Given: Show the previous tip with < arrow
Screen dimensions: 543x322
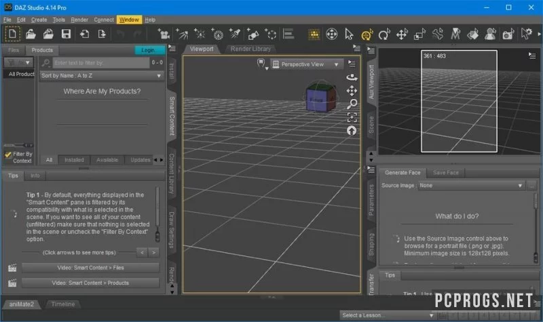Looking at the screenshot, I should point(142,252).
